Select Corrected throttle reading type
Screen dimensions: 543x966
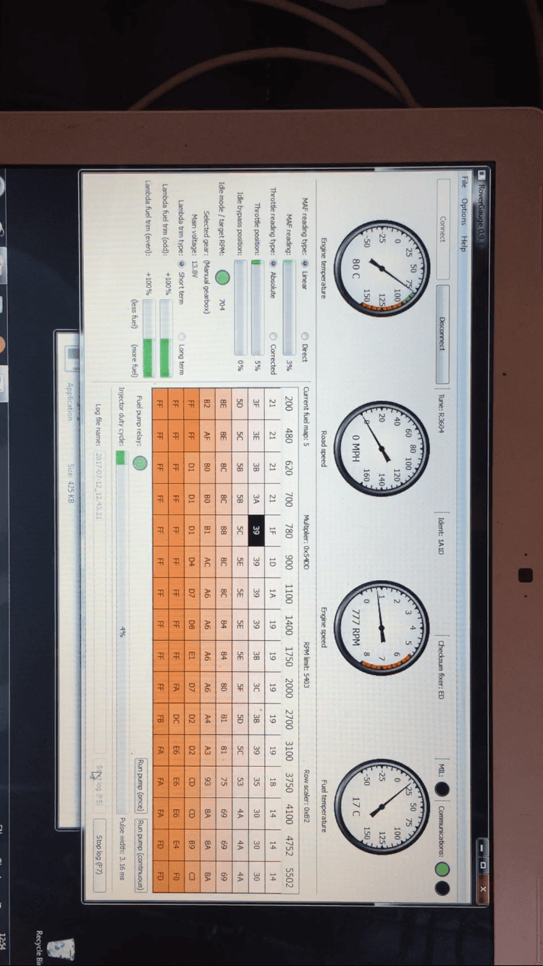(272, 336)
